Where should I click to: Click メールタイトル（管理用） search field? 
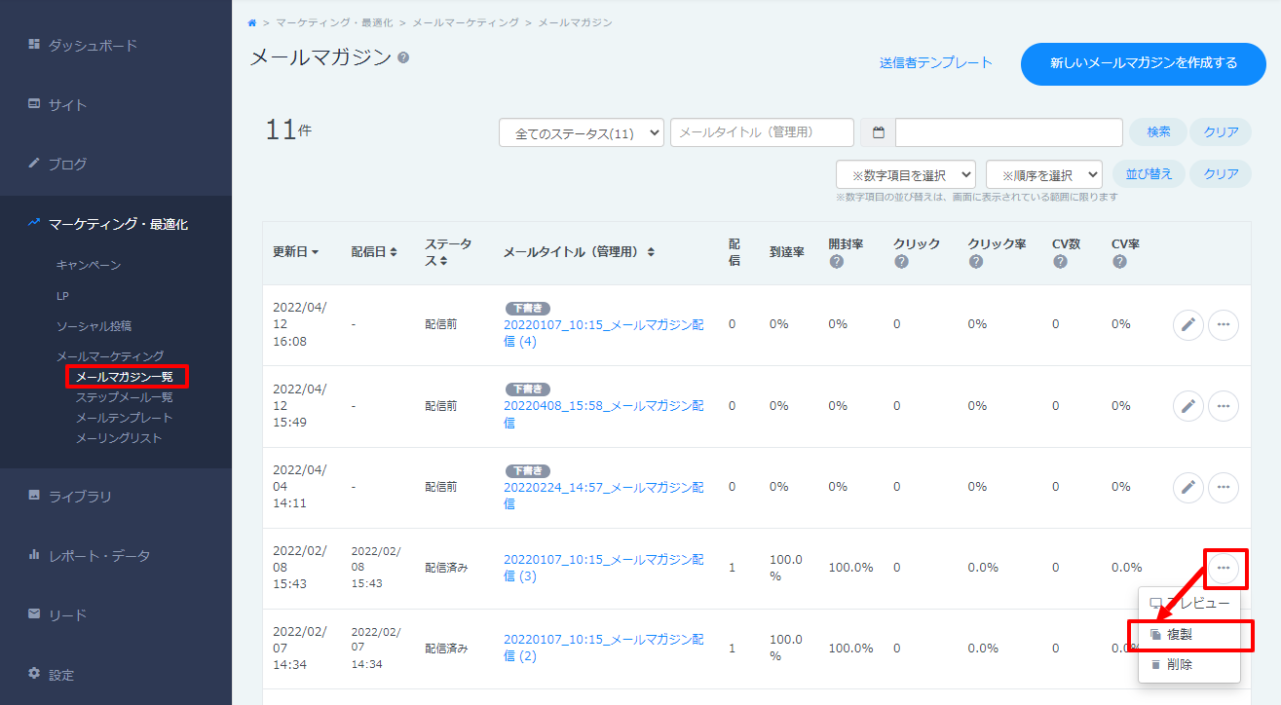point(762,132)
